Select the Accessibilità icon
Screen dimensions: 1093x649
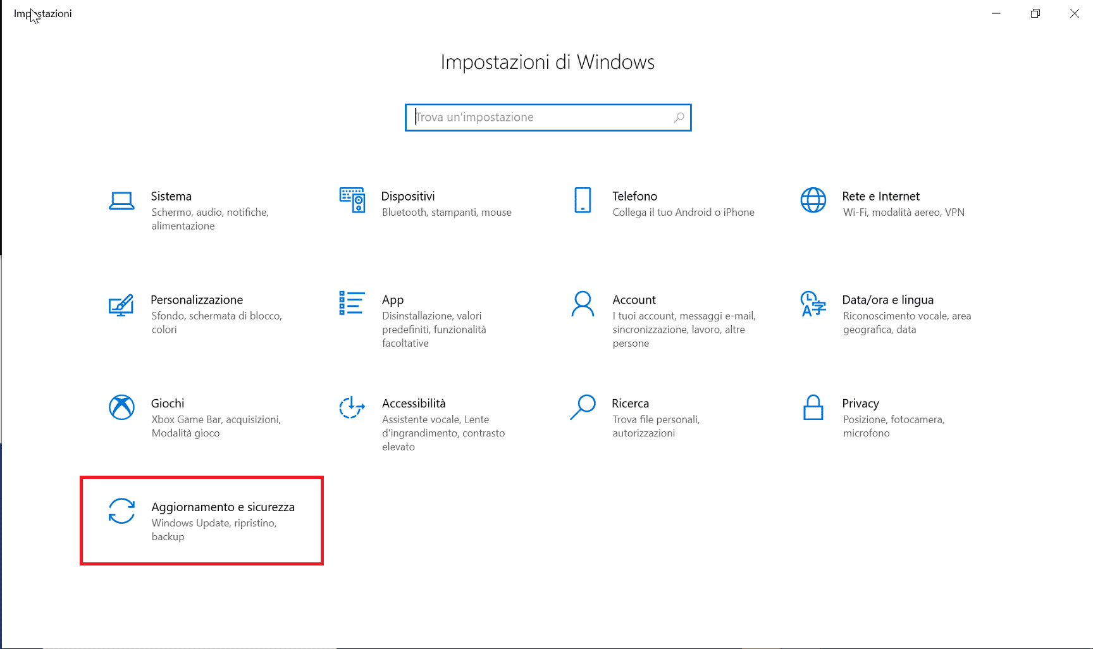pyautogui.click(x=352, y=407)
